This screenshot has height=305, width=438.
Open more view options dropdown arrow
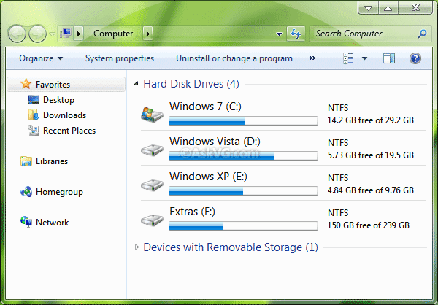[364, 58]
